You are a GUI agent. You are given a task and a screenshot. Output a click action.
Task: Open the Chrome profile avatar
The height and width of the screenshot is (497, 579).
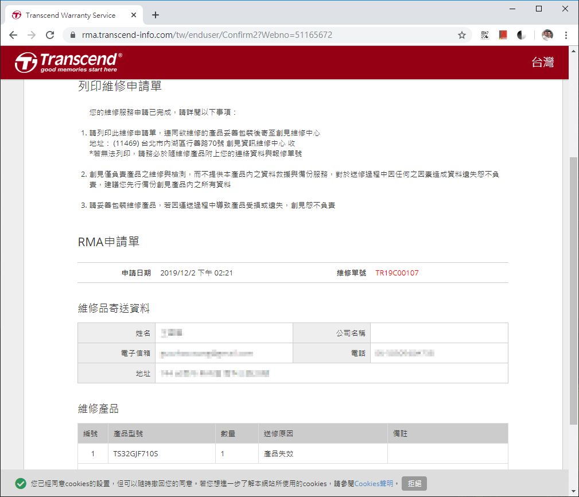(547, 35)
